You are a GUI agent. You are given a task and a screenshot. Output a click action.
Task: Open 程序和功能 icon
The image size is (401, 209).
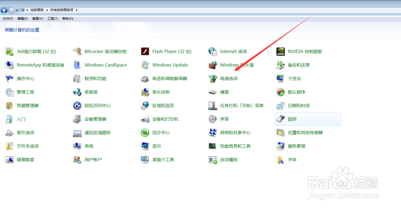pyautogui.click(x=77, y=78)
